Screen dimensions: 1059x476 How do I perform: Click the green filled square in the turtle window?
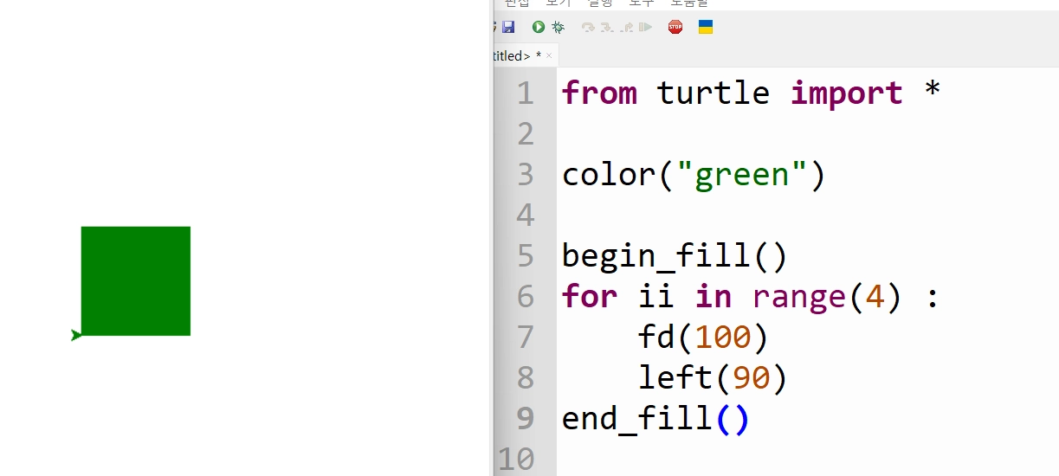[136, 281]
